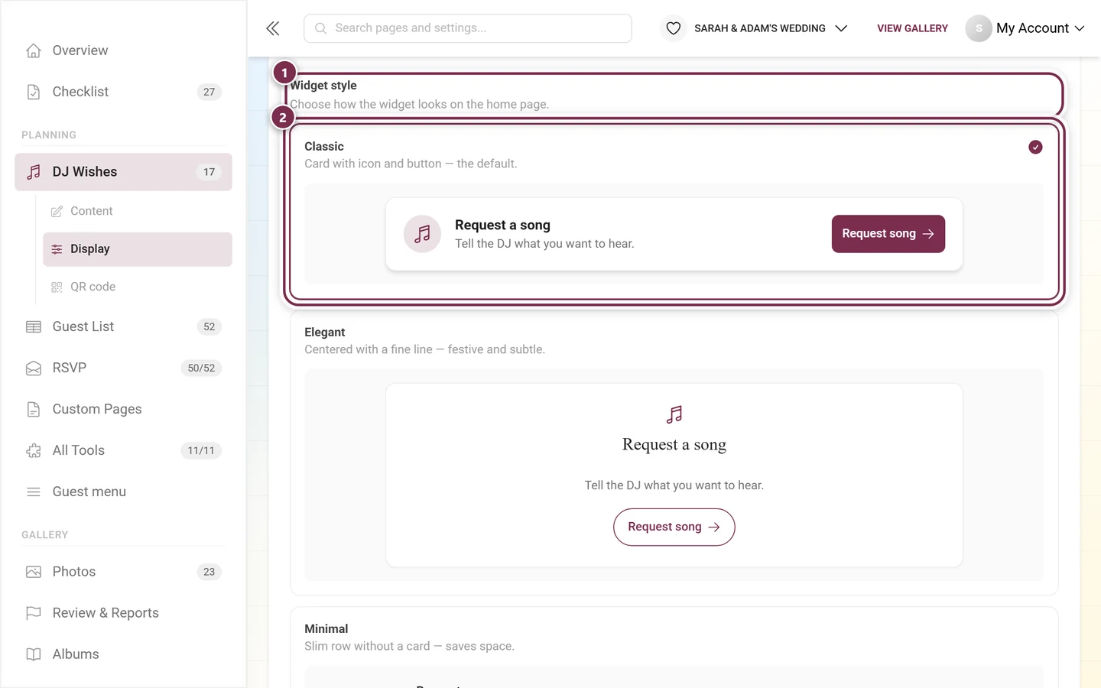Choose the Minimal widget style option
1101x688 pixels.
pos(674,647)
